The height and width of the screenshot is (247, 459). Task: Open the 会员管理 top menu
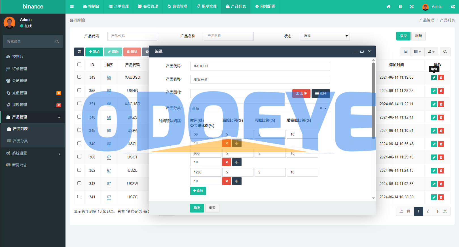coord(148,7)
